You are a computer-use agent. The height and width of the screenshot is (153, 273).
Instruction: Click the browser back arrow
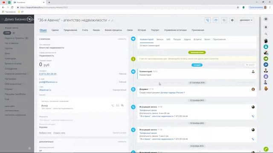tap(3, 8)
